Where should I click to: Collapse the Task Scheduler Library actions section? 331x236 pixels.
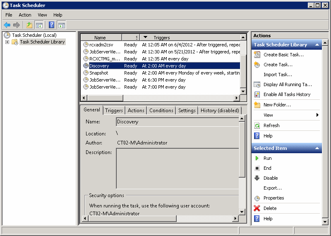click(x=317, y=45)
